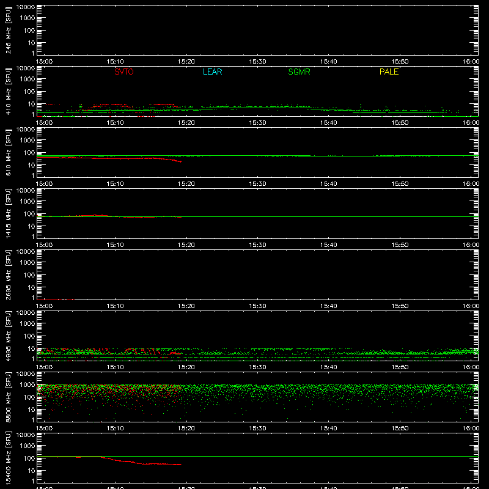Click the 1000 y-tick of 410 MHz panel
The image size is (489, 489).
pyautogui.click(x=28, y=79)
